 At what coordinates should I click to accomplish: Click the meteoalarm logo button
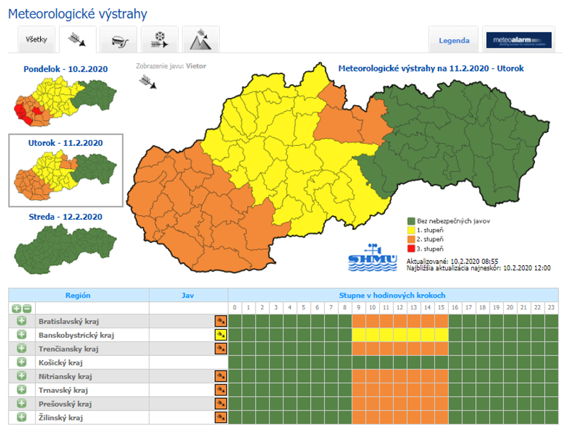click(519, 40)
